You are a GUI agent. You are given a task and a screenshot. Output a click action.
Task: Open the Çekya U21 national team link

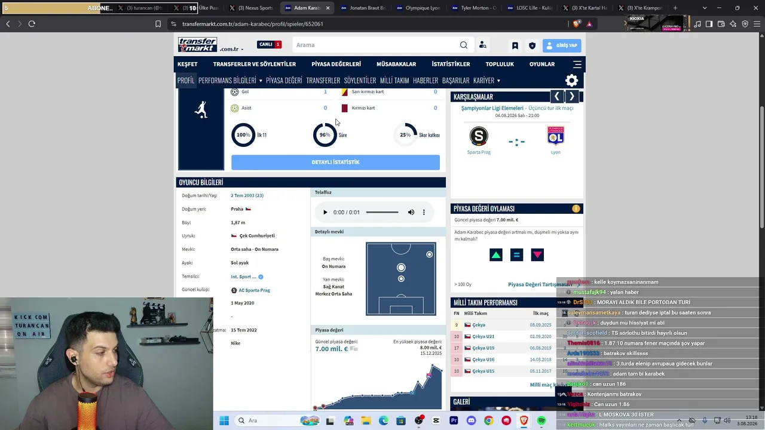[x=483, y=336]
